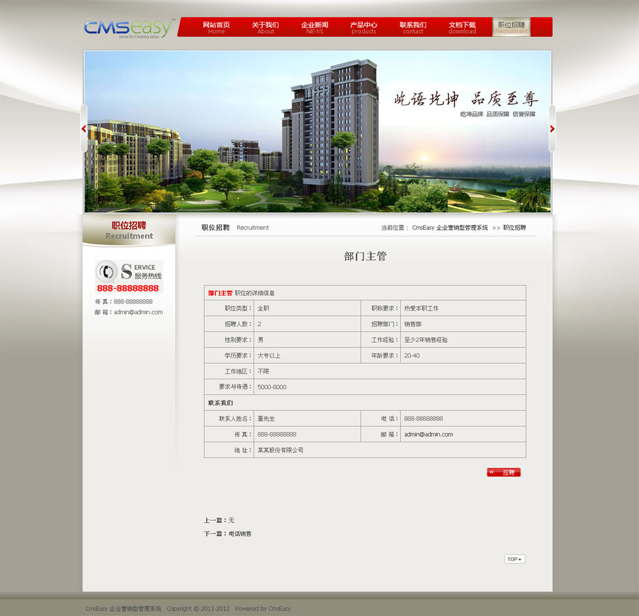
Task: Click the service hotline phone icon
Action: click(105, 272)
